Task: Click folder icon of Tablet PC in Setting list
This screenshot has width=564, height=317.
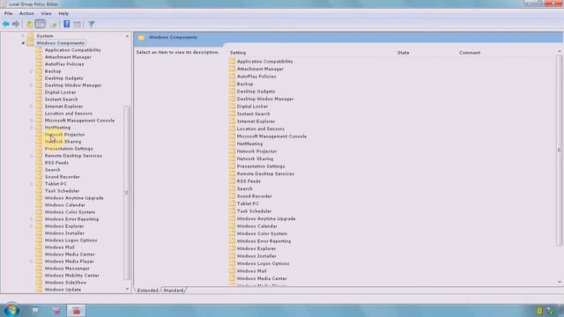Action: coord(232,203)
